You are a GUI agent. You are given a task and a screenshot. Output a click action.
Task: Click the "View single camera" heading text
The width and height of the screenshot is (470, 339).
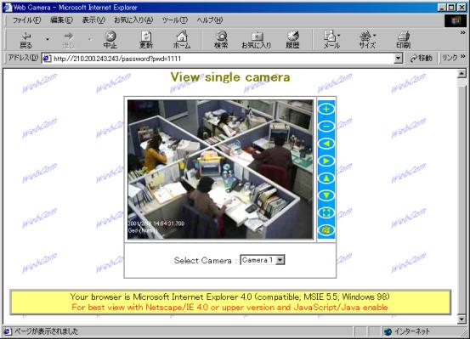(230, 77)
